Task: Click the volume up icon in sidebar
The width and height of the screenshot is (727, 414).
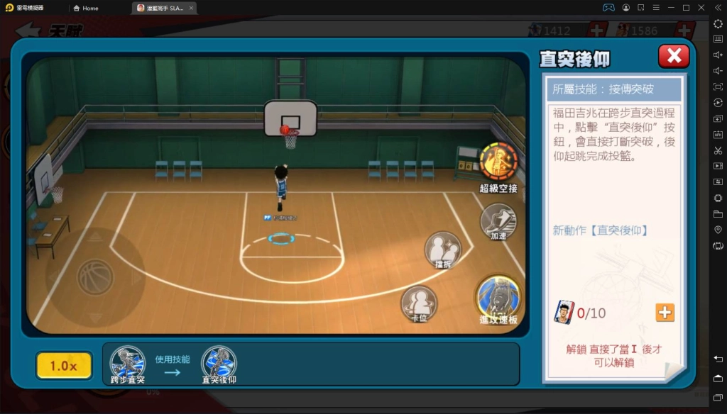Action: tap(718, 55)
